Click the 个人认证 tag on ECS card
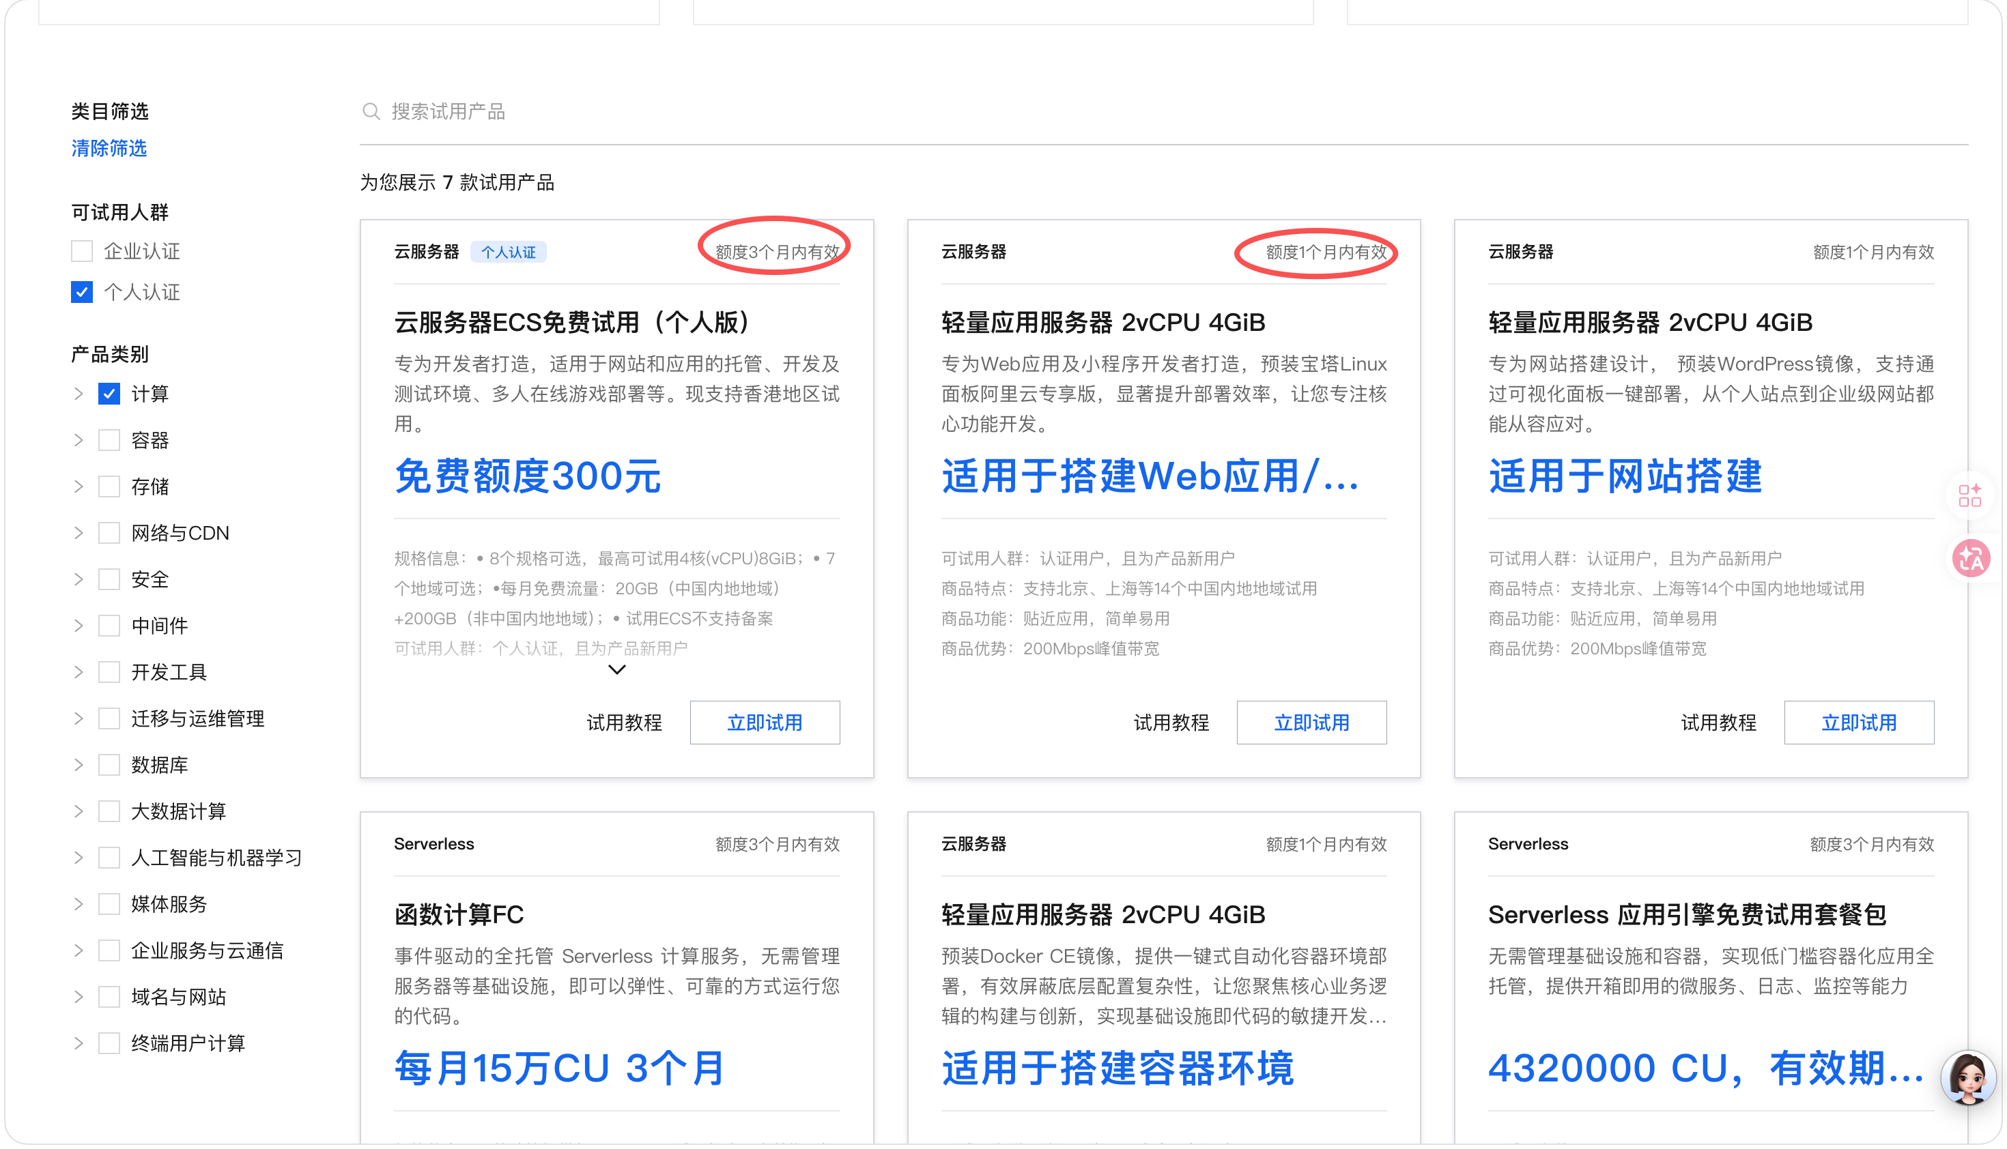 (x=508, y=252)
